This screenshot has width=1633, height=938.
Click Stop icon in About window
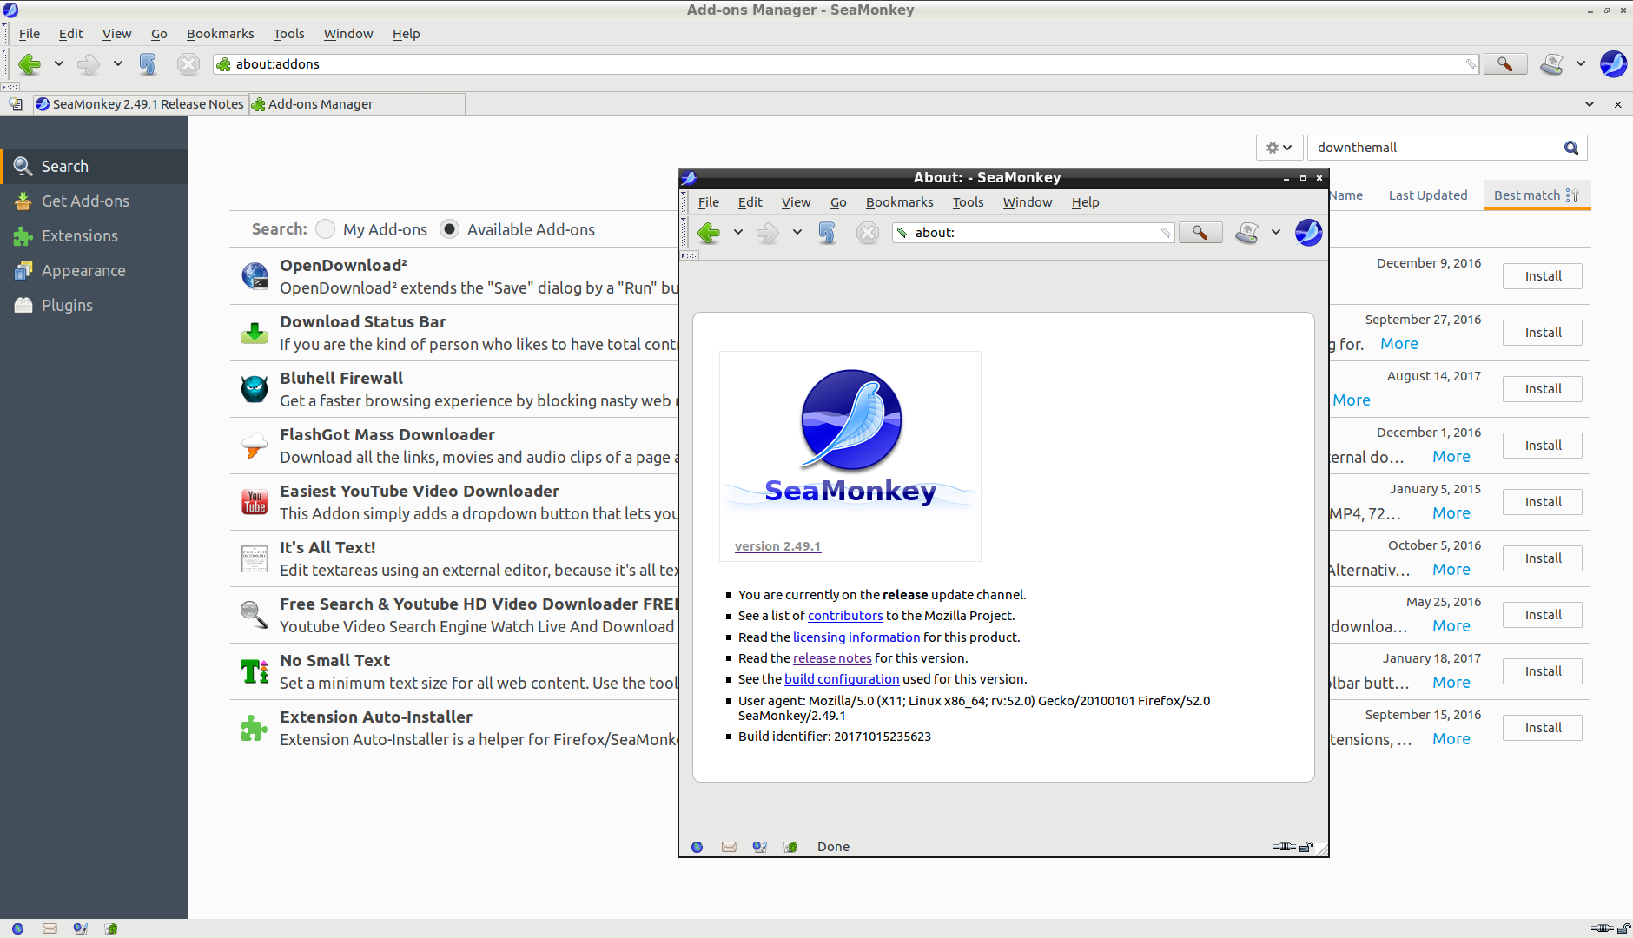tap(868, 233)
